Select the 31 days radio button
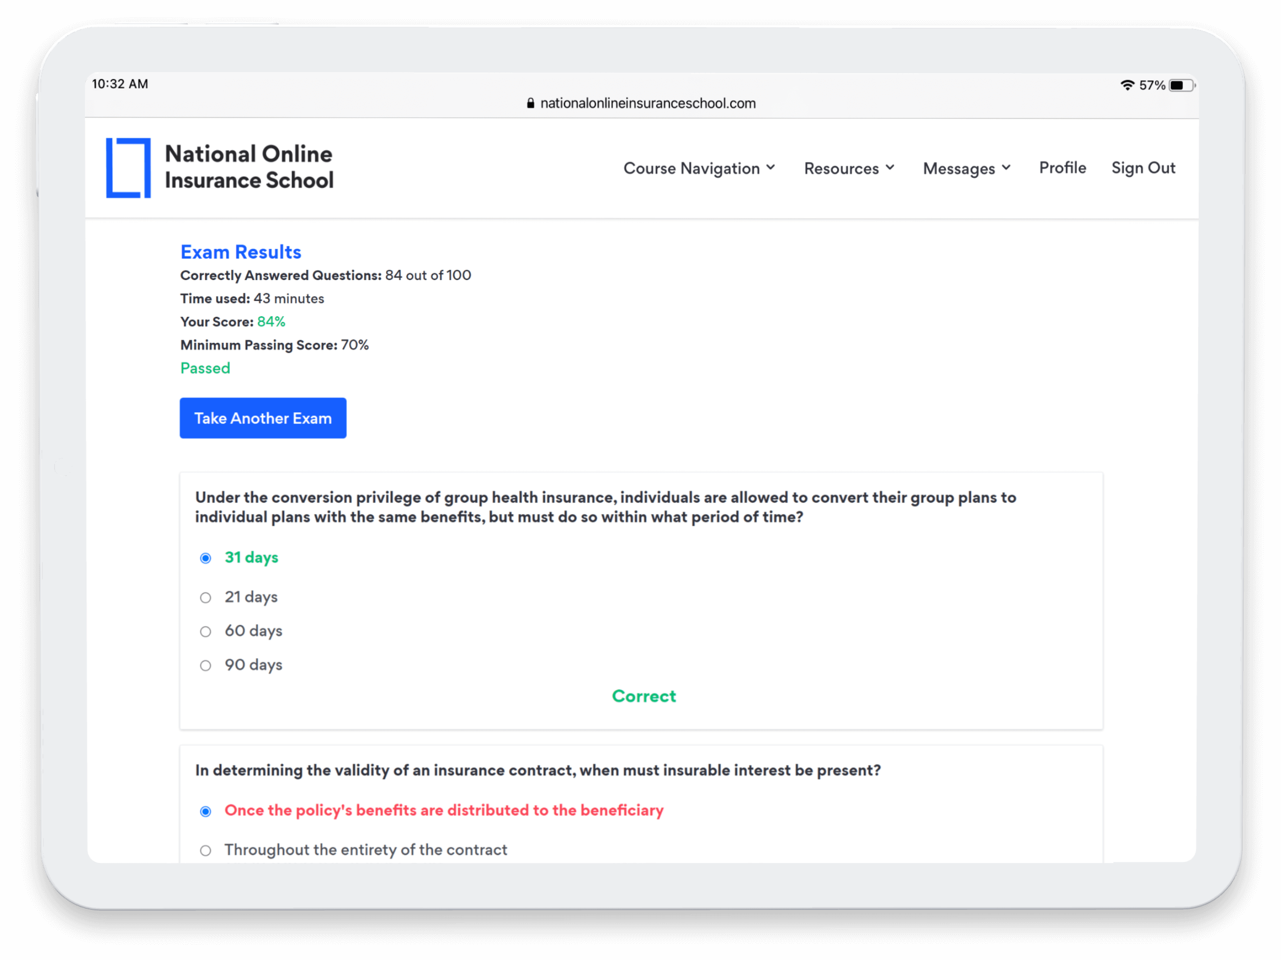1281x960 pixels. 205,558
